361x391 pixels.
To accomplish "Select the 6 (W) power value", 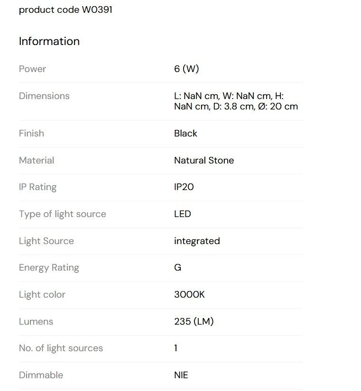I will [x=186, y=69].
